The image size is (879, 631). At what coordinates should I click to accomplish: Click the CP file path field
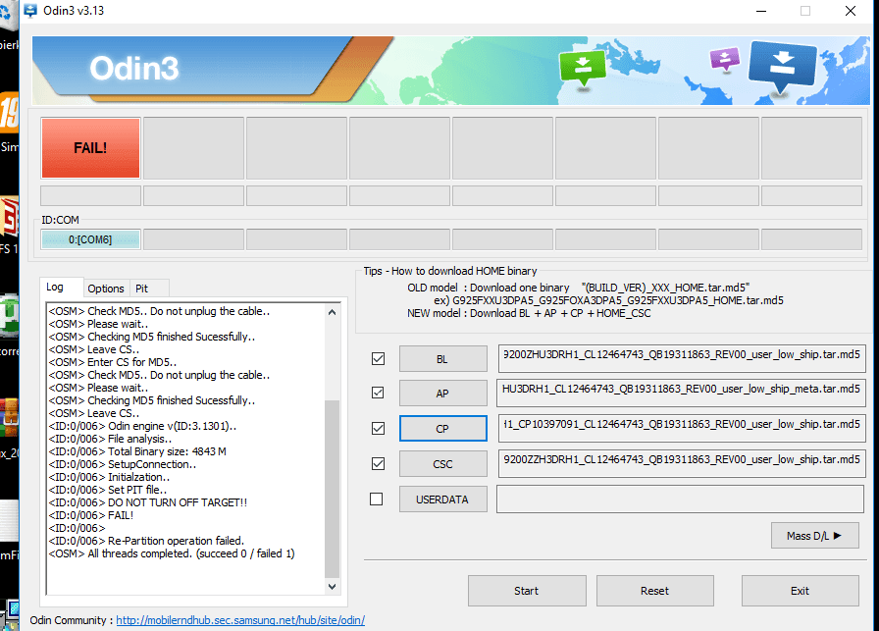click(682, 428)
